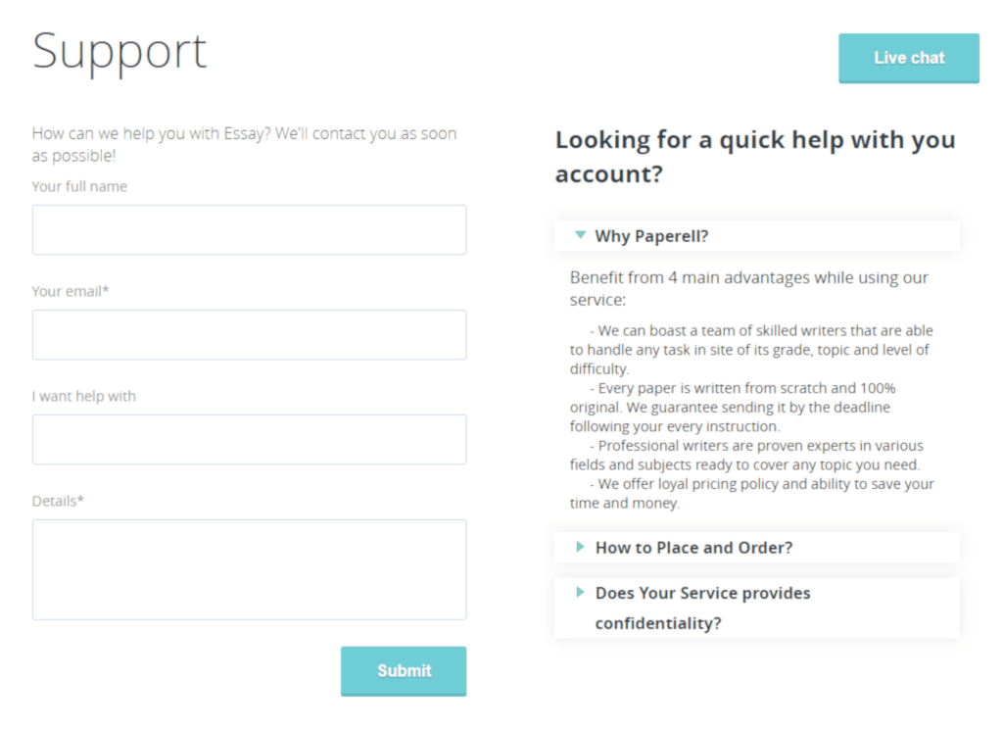The width and height of the screenshot is (1003, 731).
Task: Click into the Details text area
Action: [250, 569]
